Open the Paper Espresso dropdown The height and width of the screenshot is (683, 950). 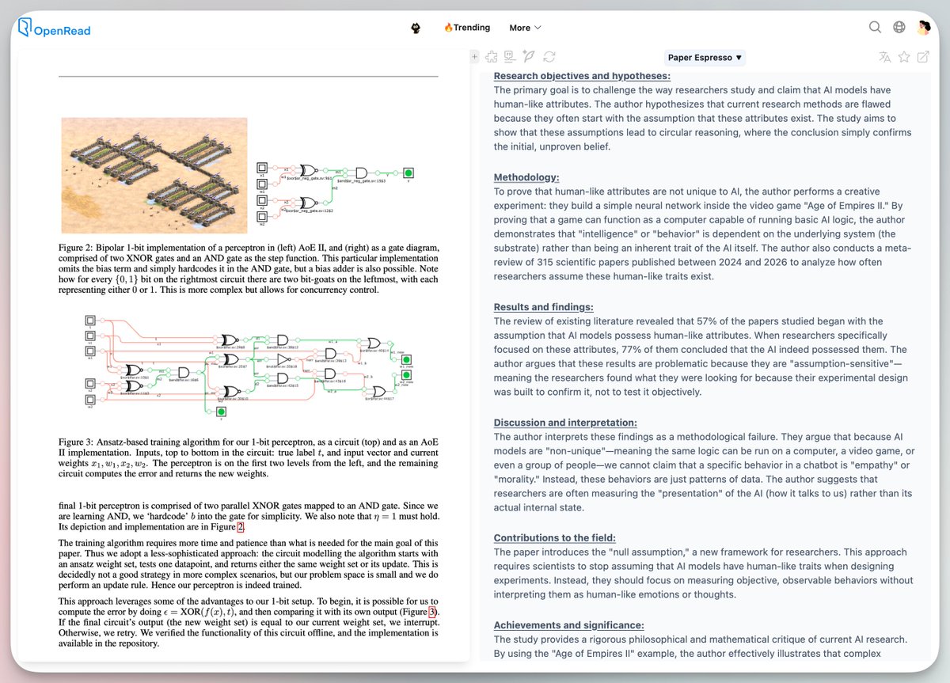tap(705, 58)
